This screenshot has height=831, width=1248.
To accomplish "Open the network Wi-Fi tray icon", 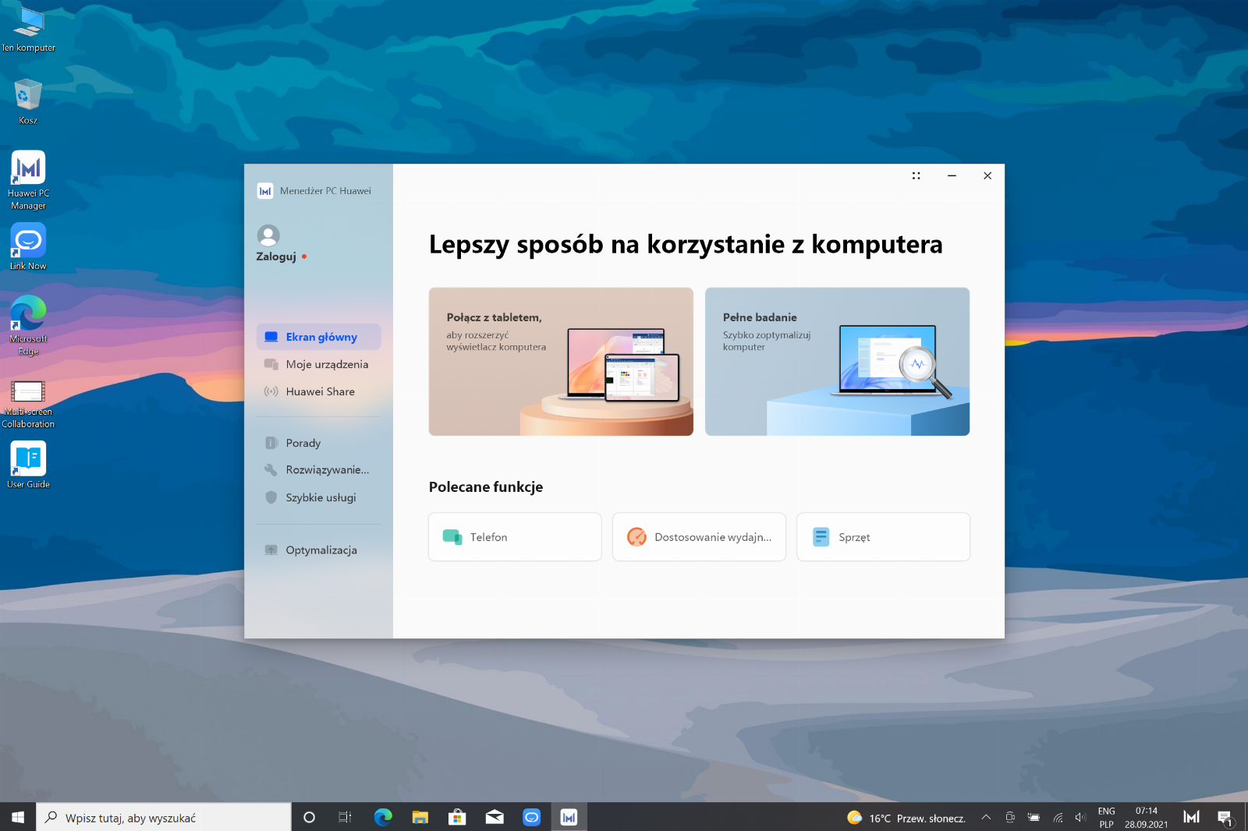I will tap(1058, 817).
